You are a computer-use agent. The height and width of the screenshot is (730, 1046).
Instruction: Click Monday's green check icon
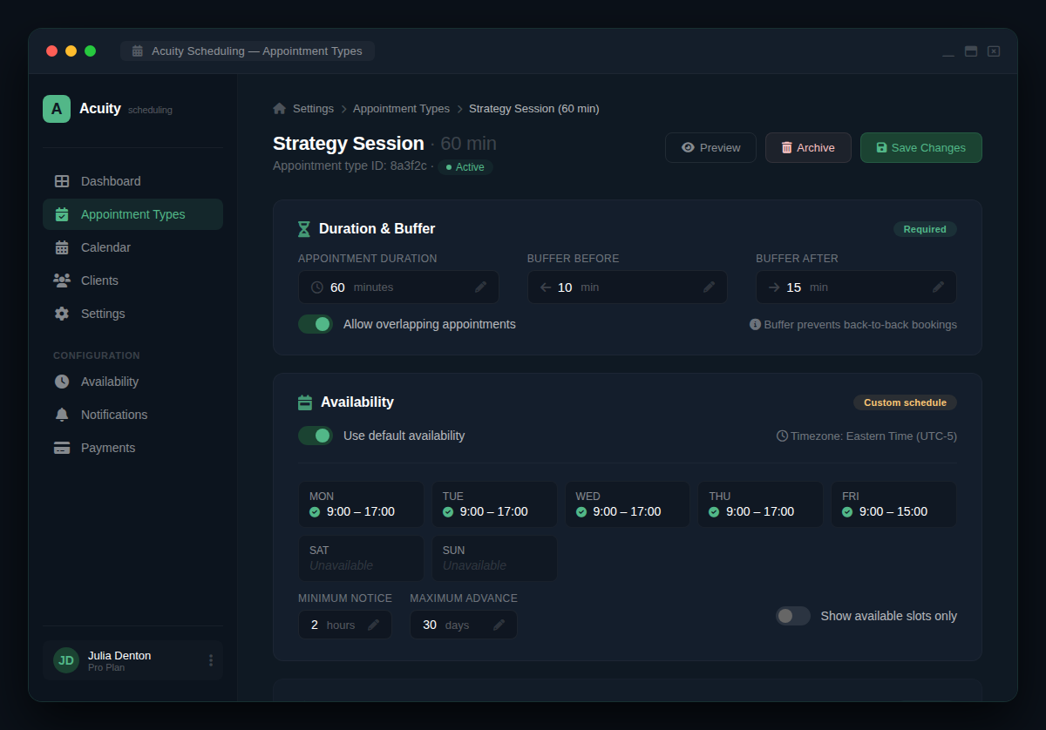pyautogui.click(x=315, y=512)
